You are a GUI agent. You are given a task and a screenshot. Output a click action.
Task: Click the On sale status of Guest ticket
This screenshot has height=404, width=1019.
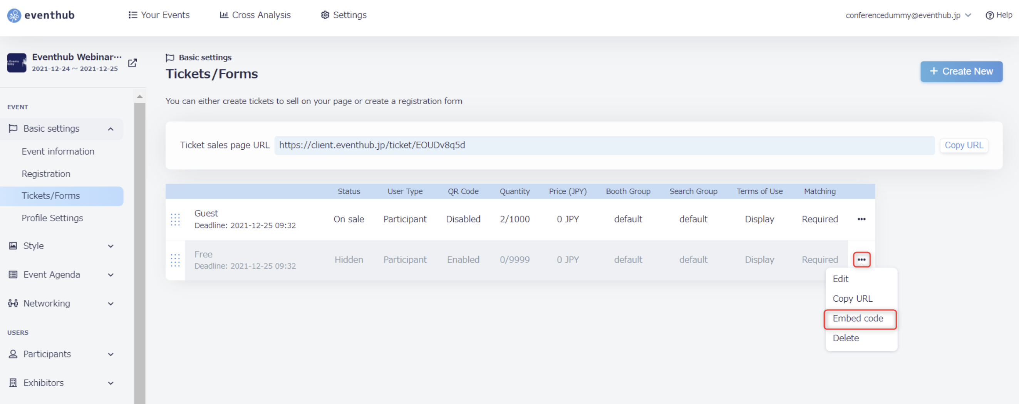(349, 219)
